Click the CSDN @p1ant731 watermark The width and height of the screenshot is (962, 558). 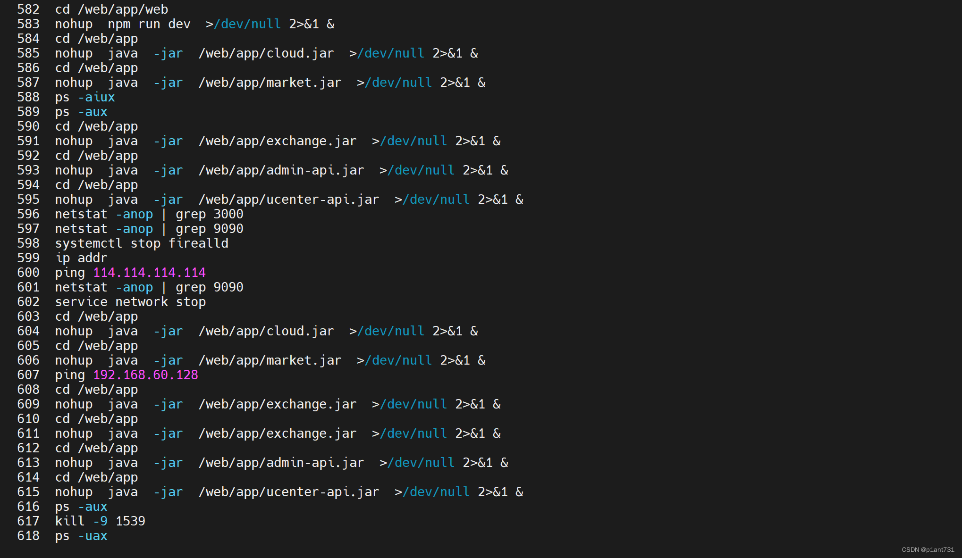tap(928, 550)
